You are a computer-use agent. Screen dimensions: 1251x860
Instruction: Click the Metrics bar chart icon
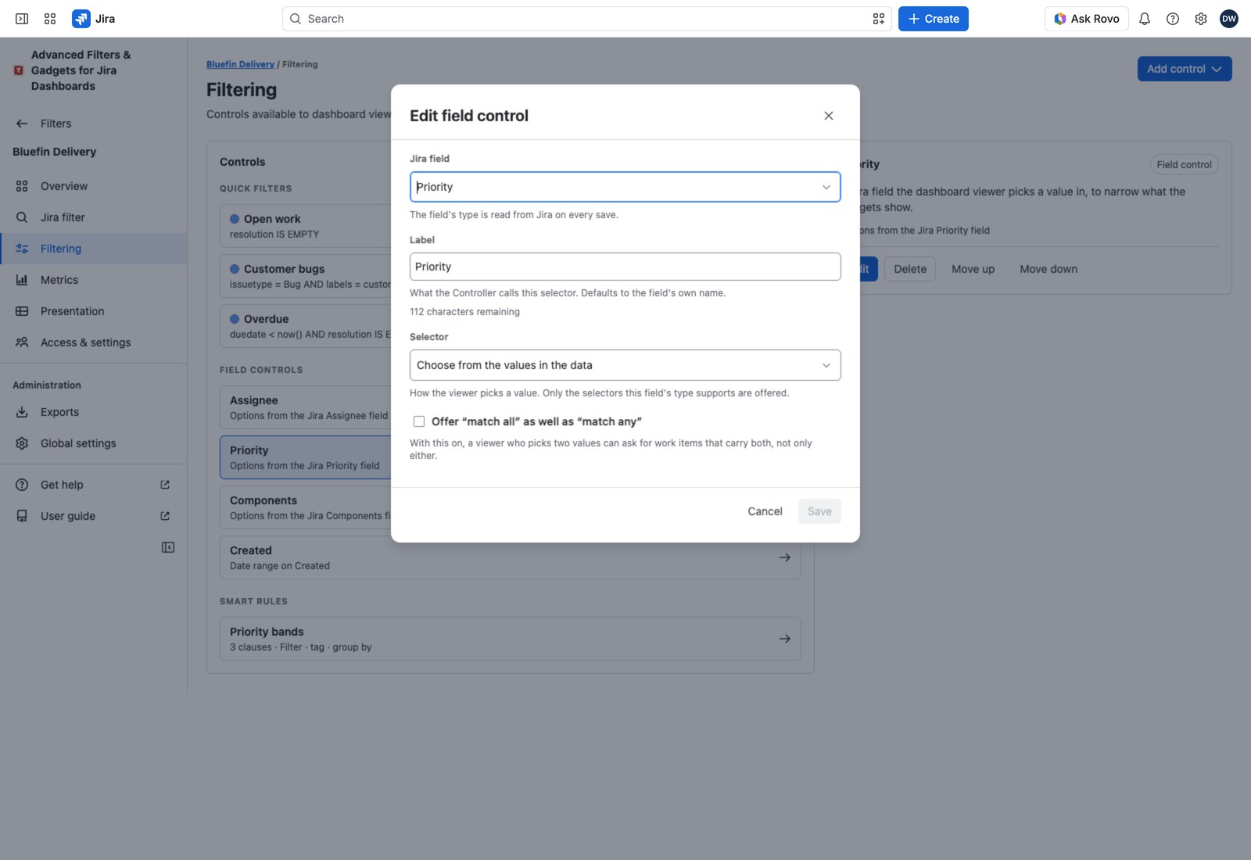22,280
